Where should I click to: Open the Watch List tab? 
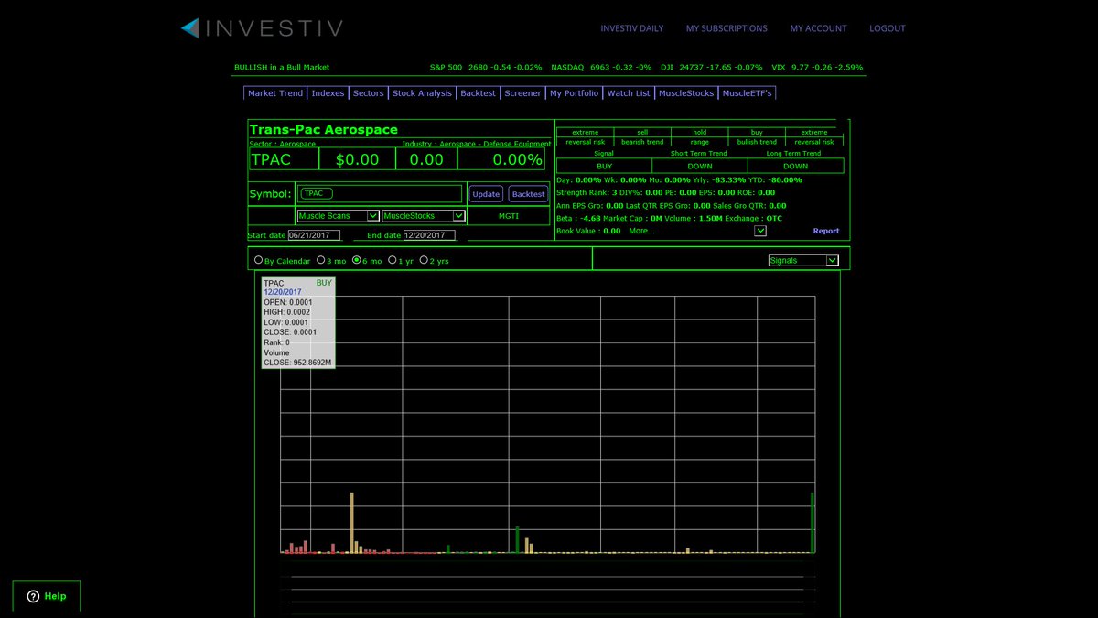coord(630,93)
